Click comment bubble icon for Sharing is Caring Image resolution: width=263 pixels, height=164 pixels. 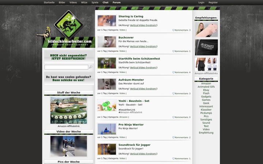pyautogui.click(x=174, y=30)
